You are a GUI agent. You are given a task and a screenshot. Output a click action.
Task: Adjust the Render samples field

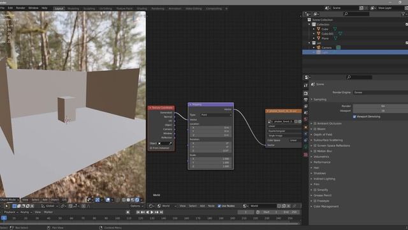(x=381, y=106)
